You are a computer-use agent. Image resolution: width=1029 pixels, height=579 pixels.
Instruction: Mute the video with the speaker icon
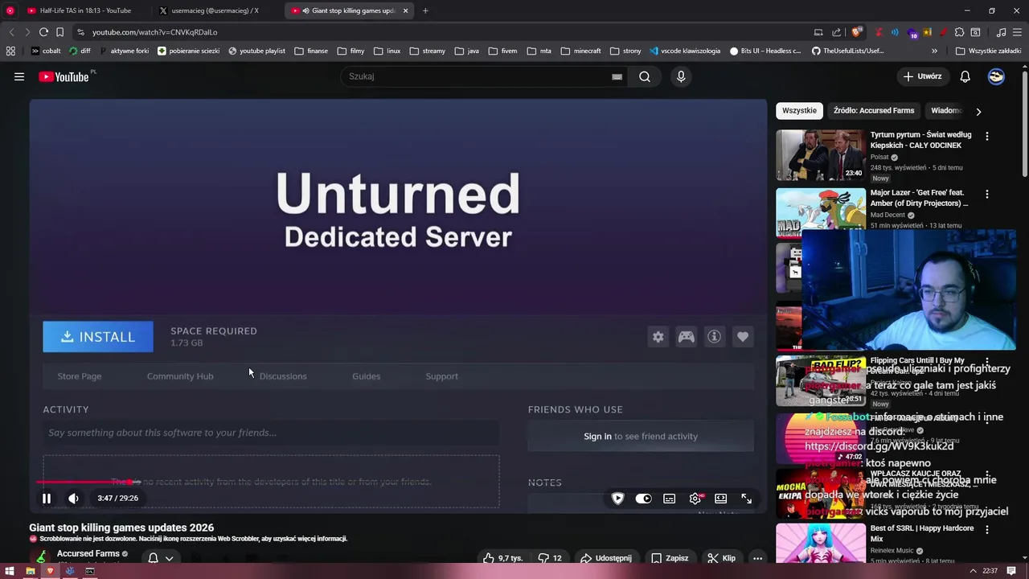pyautogui.click(x=73, y=499)
